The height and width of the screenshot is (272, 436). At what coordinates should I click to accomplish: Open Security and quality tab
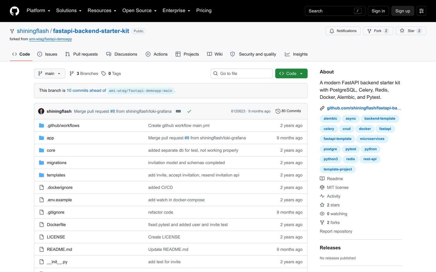pos(253,54)
